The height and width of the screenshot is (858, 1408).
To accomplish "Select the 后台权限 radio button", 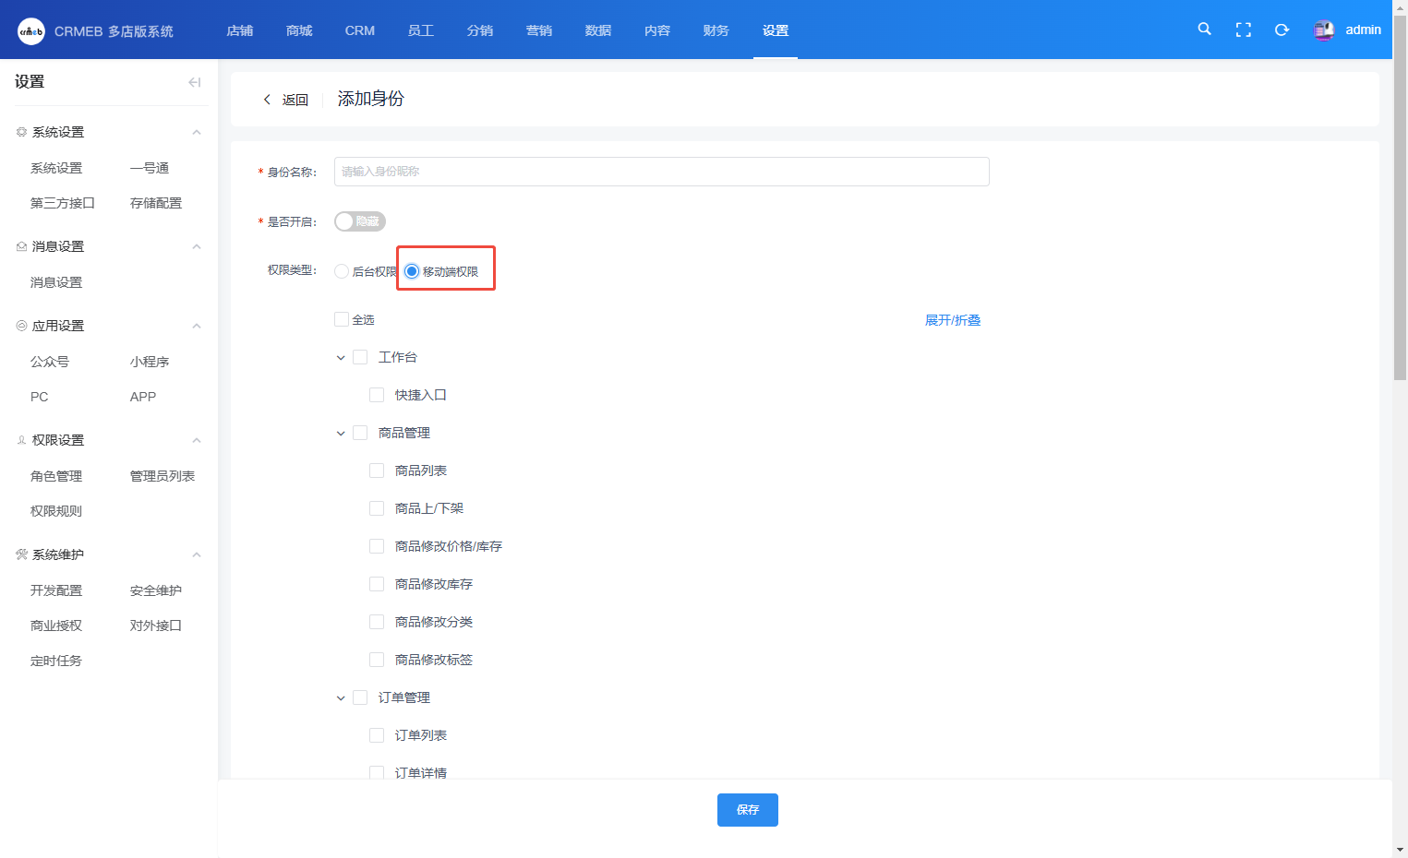I will point(343,271).
